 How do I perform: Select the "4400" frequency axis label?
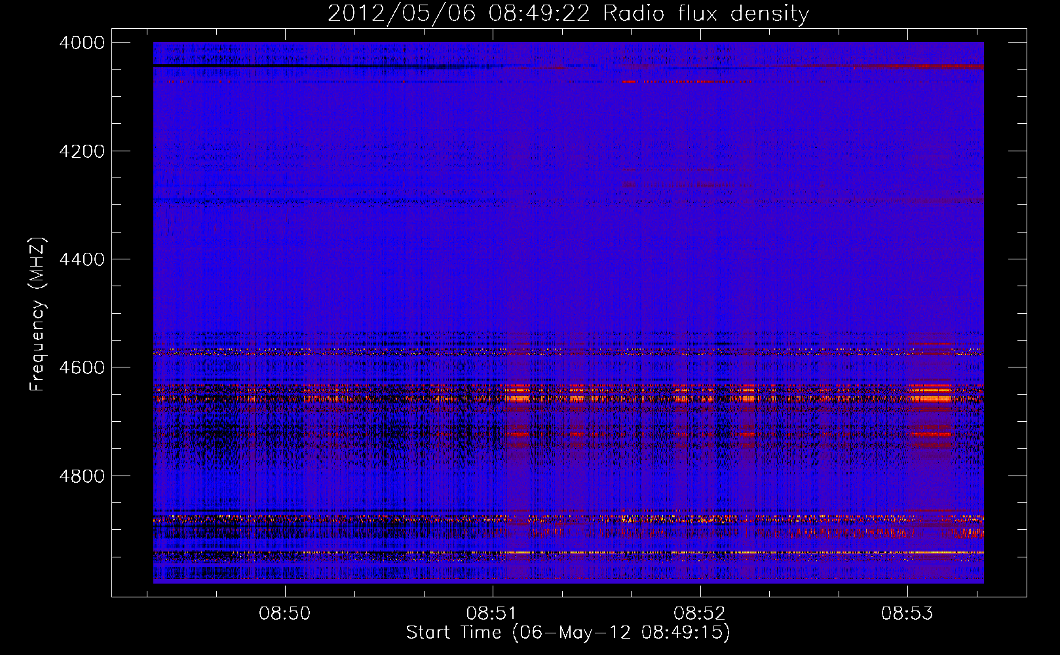click(82, 259)
